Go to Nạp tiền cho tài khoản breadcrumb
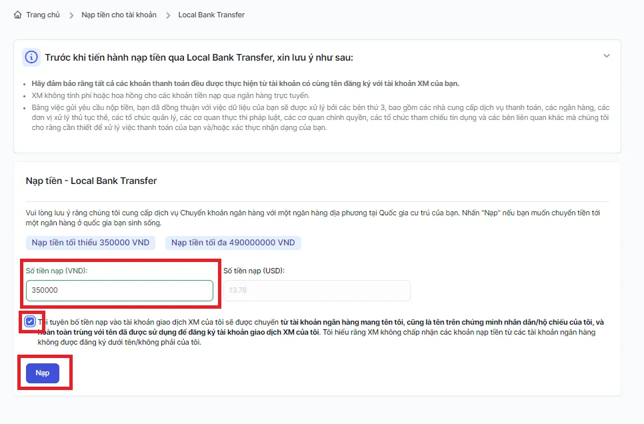The width and height of the screenshot is (644, 424). [x=119, y=15]
